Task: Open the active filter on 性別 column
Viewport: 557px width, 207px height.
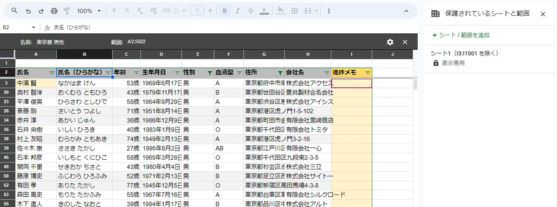Action: point(209,73)
